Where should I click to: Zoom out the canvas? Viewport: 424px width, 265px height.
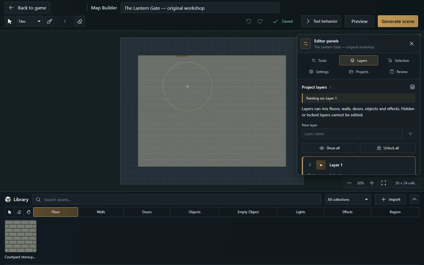[349, 183]
